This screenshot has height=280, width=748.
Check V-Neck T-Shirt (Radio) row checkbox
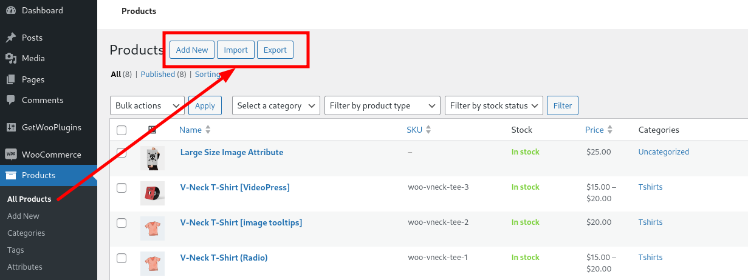122,258
